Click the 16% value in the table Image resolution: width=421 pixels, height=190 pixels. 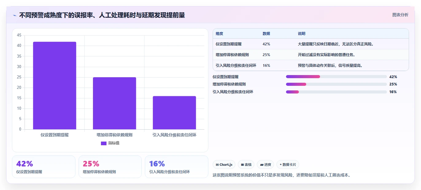(266, 66)
